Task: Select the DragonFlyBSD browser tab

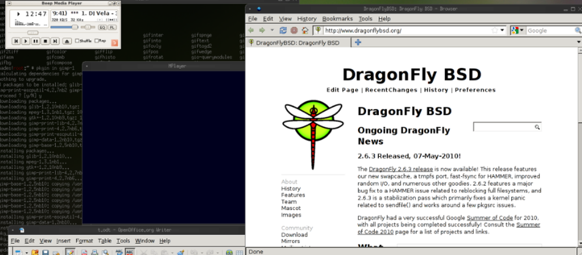Action: point(298,42)
